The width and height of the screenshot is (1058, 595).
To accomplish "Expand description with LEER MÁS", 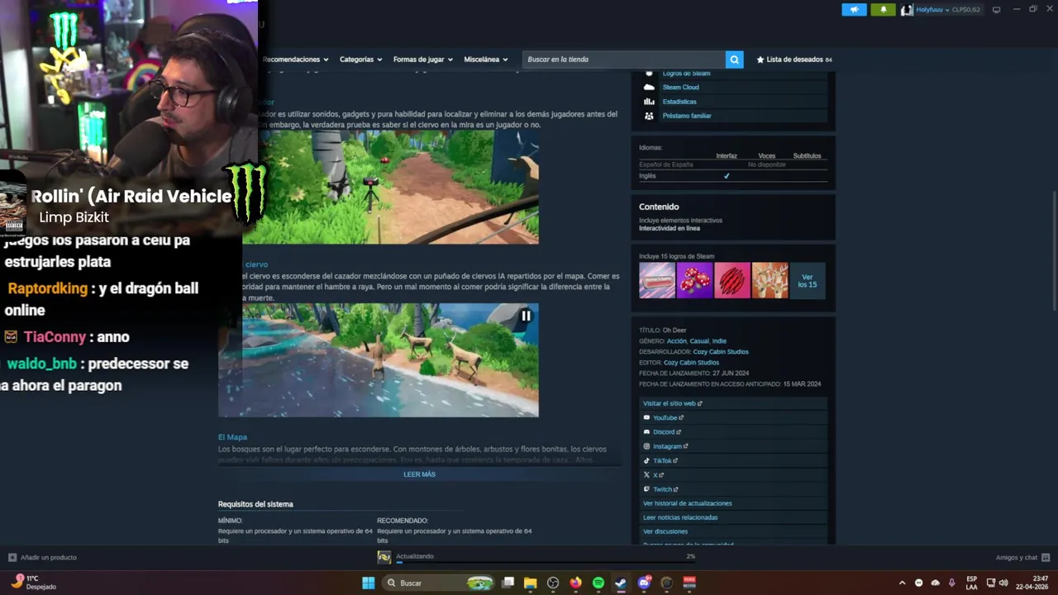I will (x=419, y=474).
